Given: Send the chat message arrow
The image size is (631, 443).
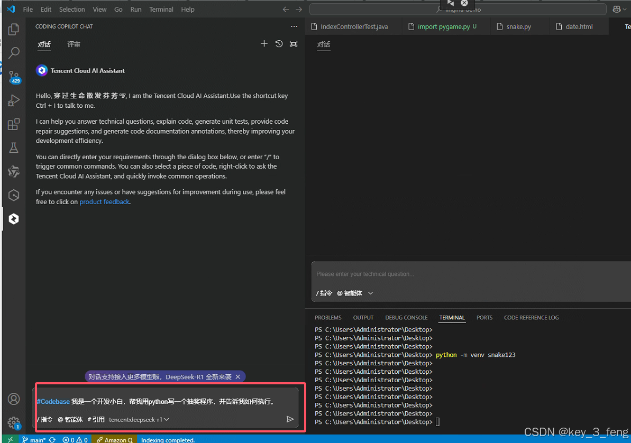Looking at the screenshot, I should pos(290,419).
